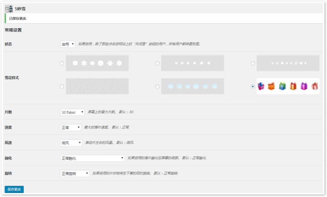Click the orange gift box icon
The height and width of the screenshot is (197, 327).
(x=271, y=86)
